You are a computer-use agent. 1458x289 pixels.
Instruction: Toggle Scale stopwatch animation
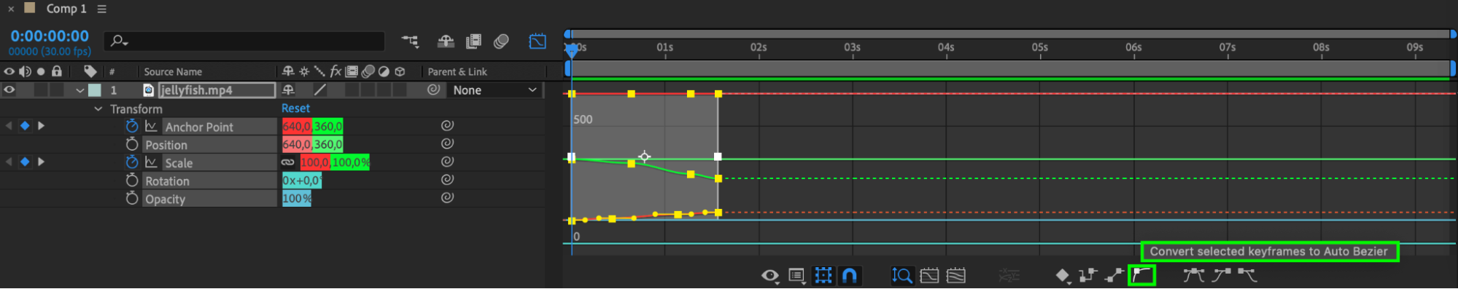(x=131, y=162)
